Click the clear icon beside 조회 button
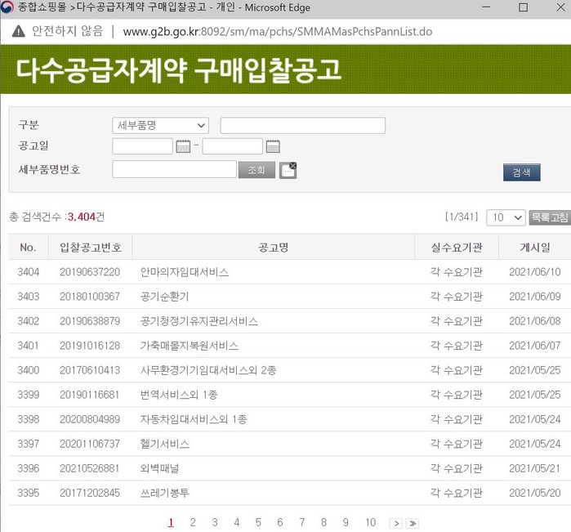Image resolution: width=571 pixels, height=532 pixels. (288, 170)
